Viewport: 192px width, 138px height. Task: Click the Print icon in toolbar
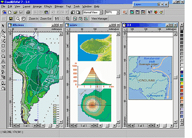(28, 12)
